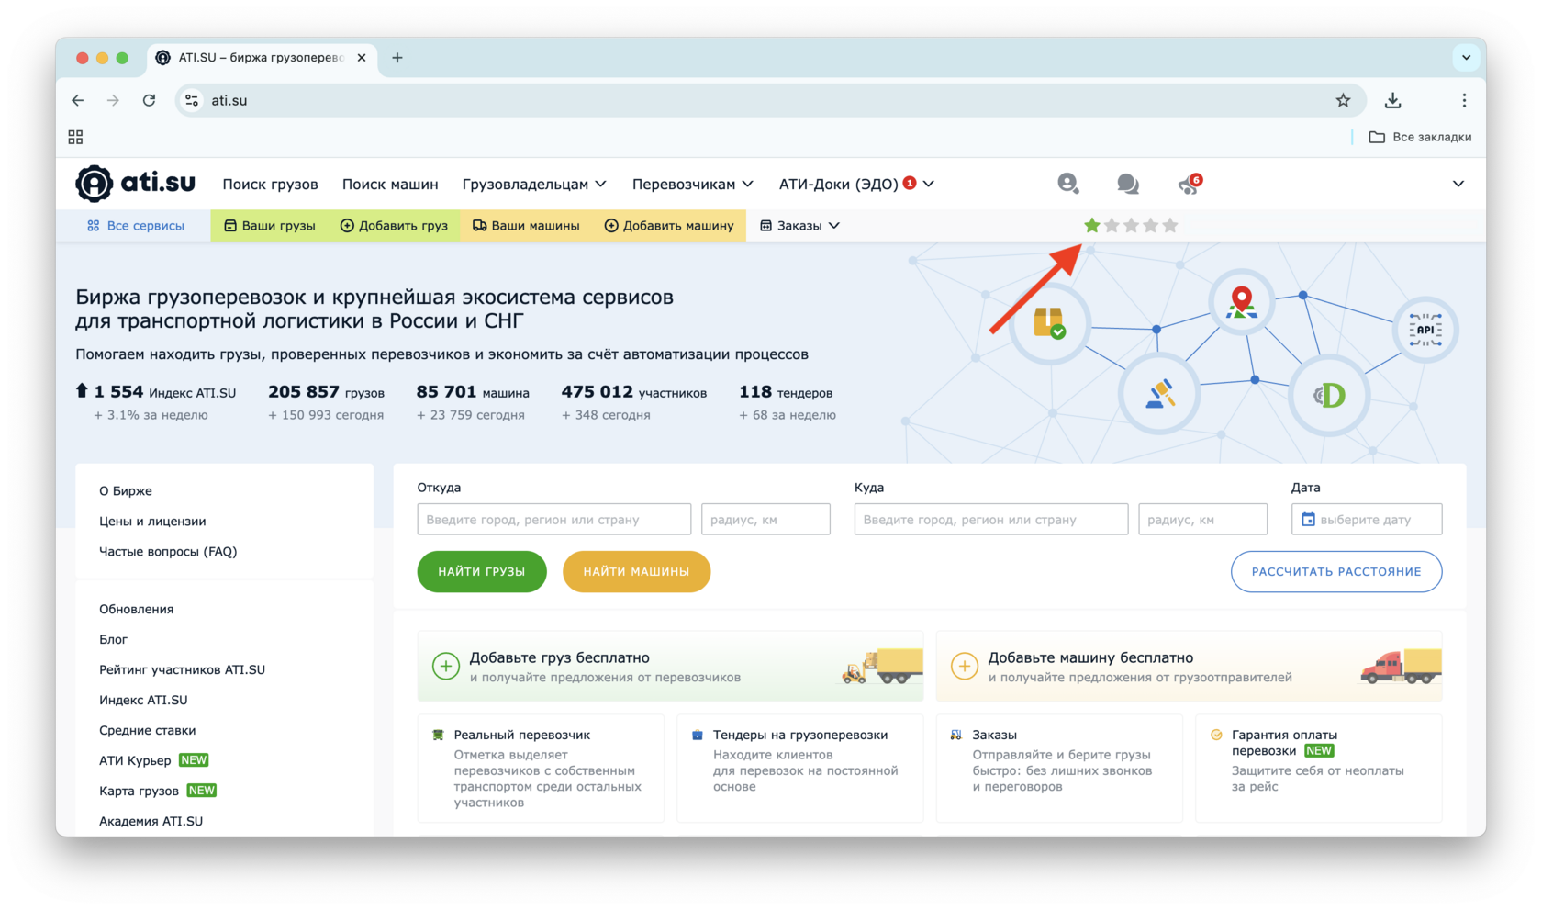1542x910 pixels.
Task: Open the user profile icon in the header
Action: pos(1067,184)
